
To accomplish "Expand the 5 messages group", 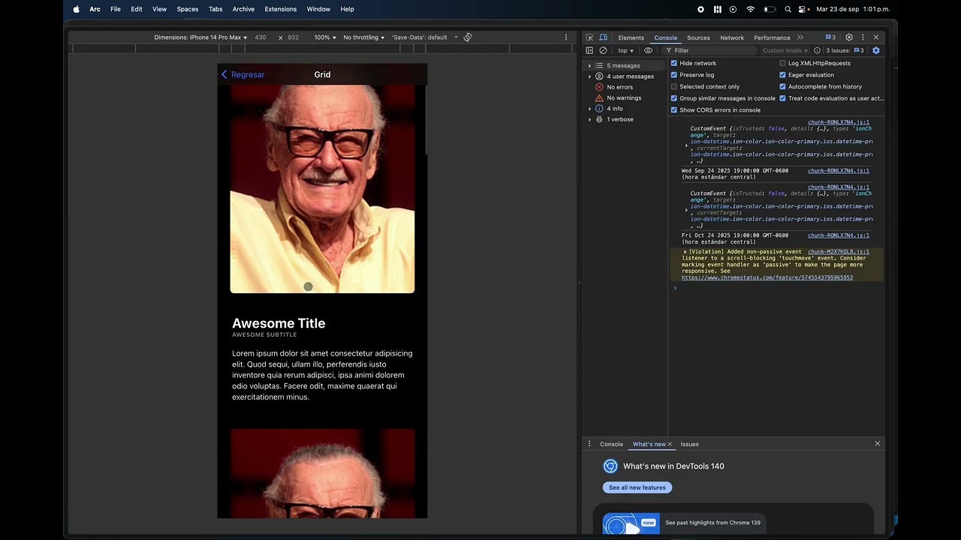I will coord(589,65).
